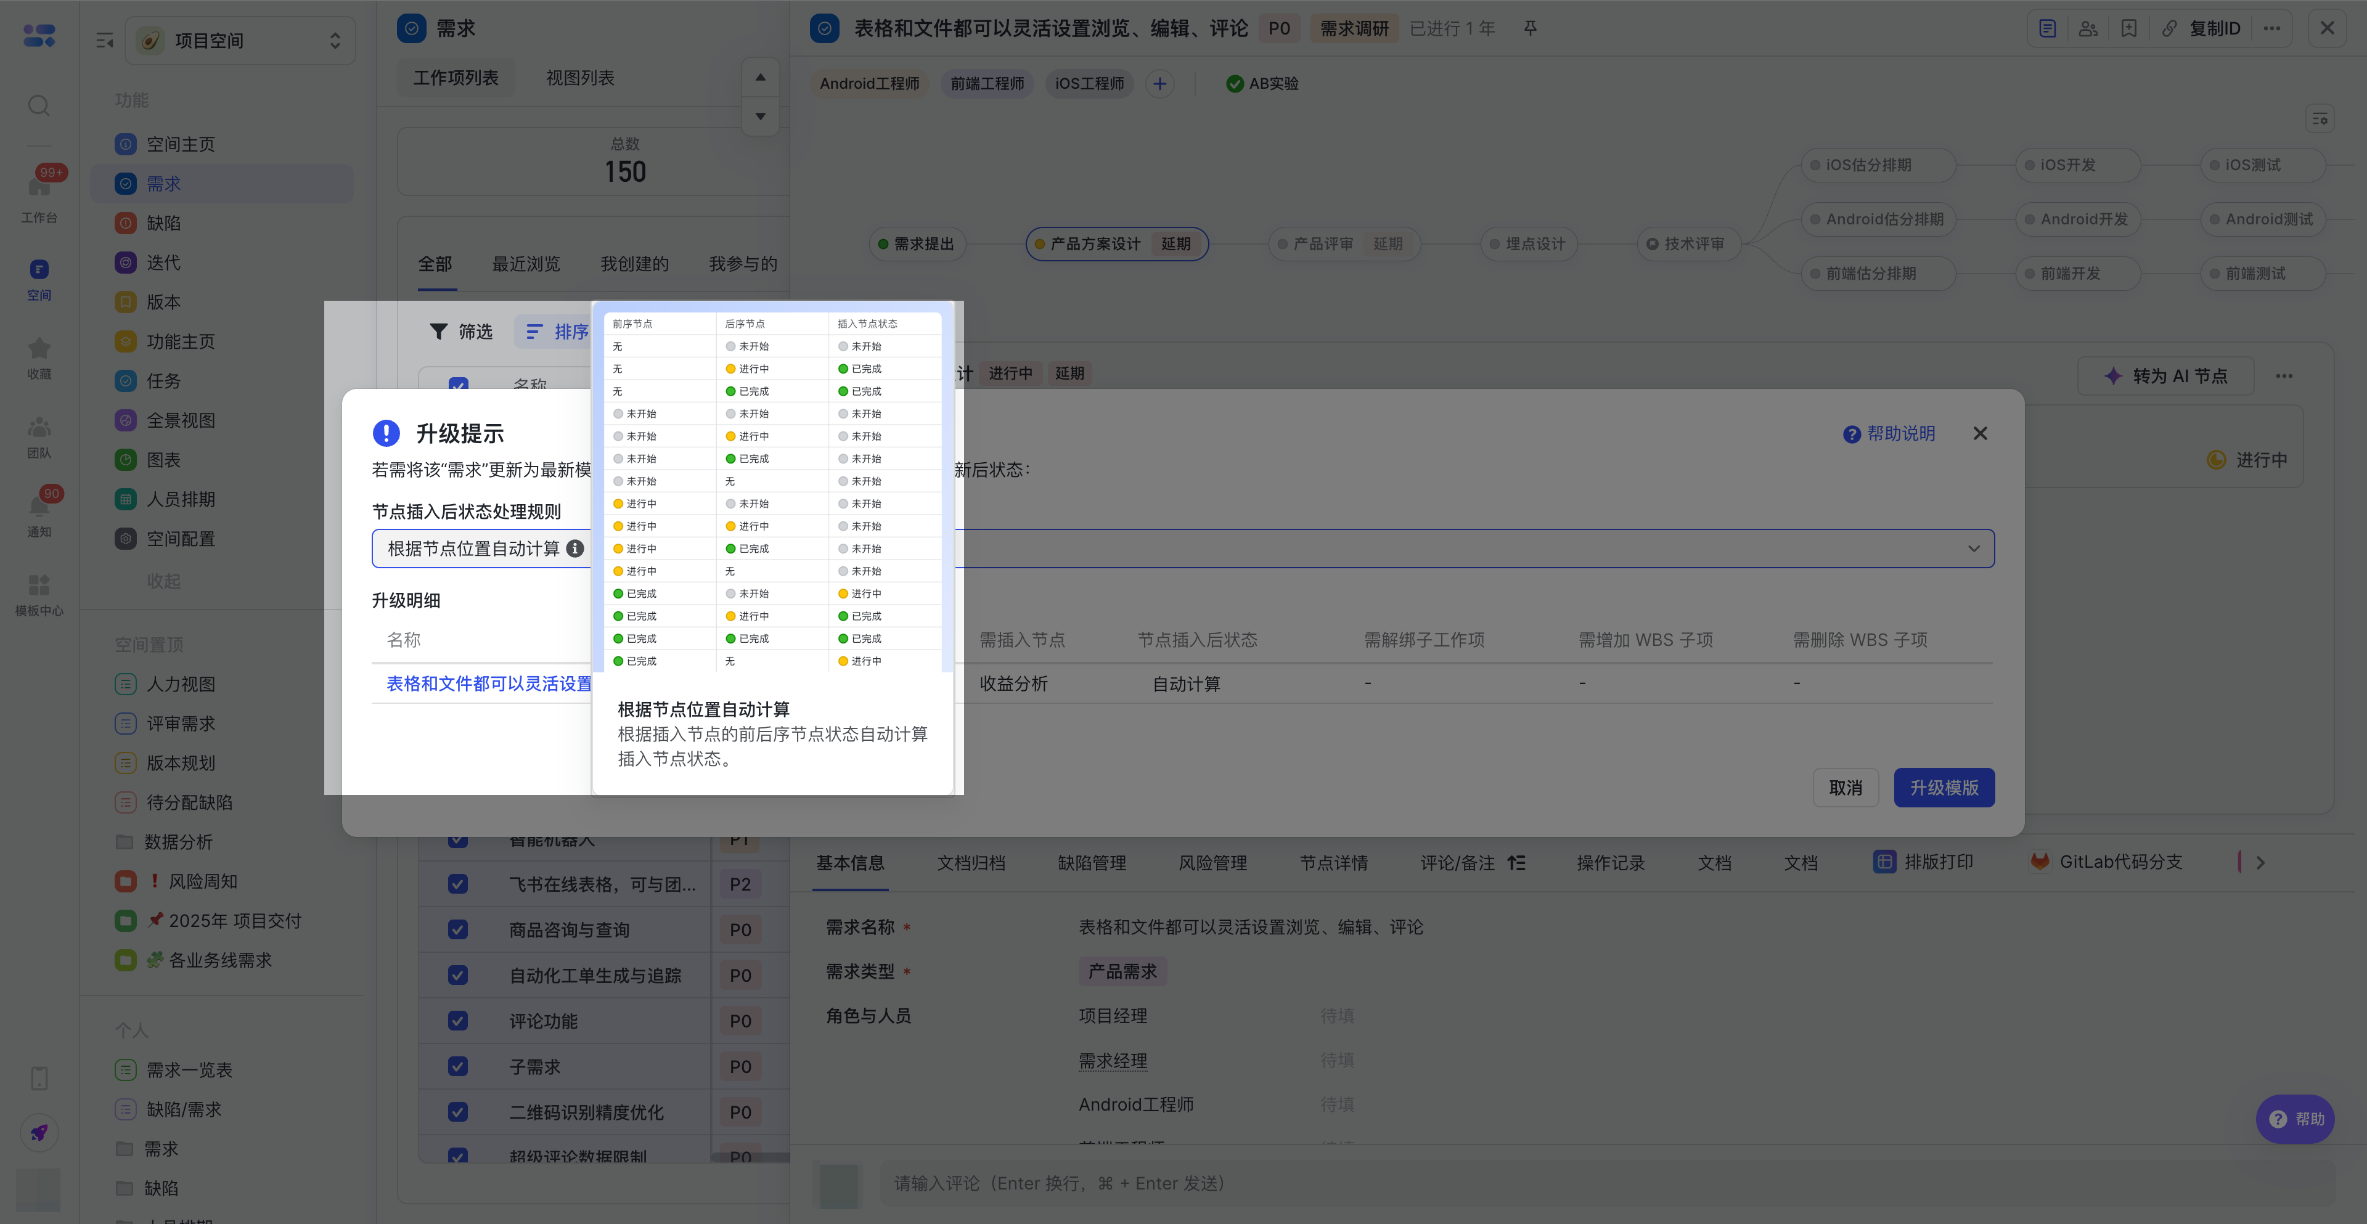The image size is (2367, 1224).
Task: Open 缺陷 under 功能 in sidebar
Action: [221, 223]
